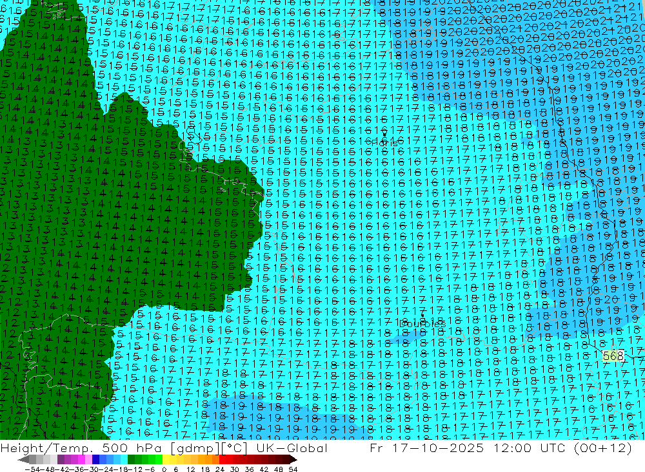Click the grey left arrow end of legend
The image size is (645, 472).
tap(23, 460)
